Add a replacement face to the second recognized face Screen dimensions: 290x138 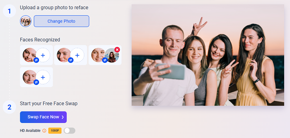[77, 55]
